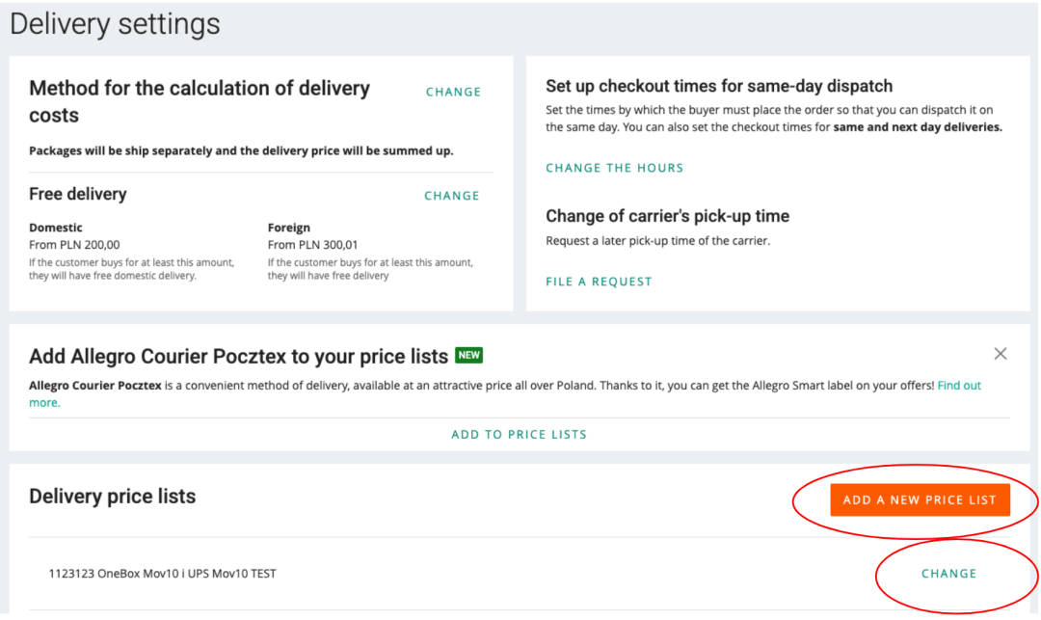Click the 'Add Allegro Courier Pocztex' banner heading
1041x620 pixels.
238,357
